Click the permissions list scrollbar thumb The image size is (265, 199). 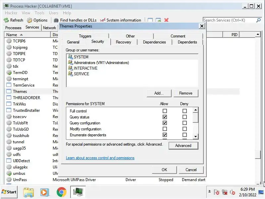195,117
